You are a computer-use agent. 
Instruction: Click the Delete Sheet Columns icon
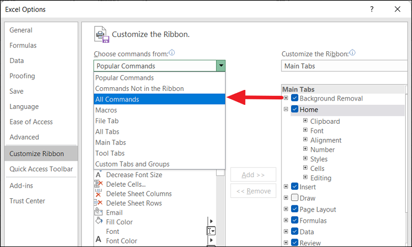tap(98, 194)
